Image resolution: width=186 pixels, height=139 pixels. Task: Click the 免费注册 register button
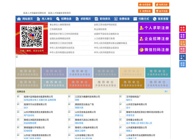click(x=162, y=5)
